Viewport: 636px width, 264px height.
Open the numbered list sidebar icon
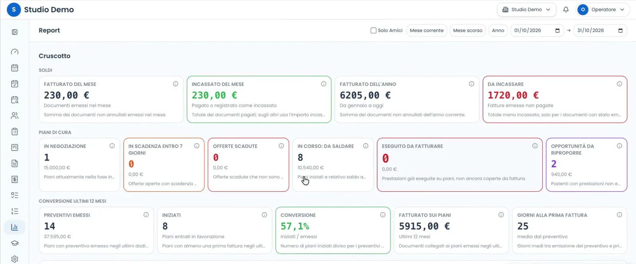[15, 211]
